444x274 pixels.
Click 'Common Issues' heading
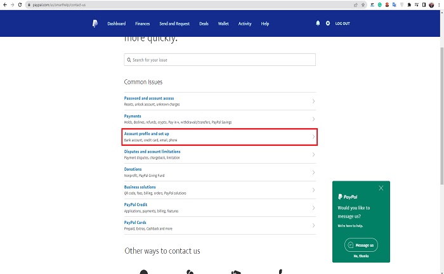pyautogui.click(x=143, y=82)
